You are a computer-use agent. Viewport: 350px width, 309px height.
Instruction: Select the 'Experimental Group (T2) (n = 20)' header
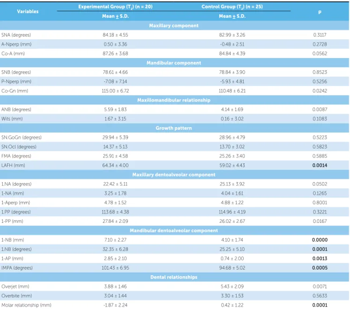tap(115, 7)
